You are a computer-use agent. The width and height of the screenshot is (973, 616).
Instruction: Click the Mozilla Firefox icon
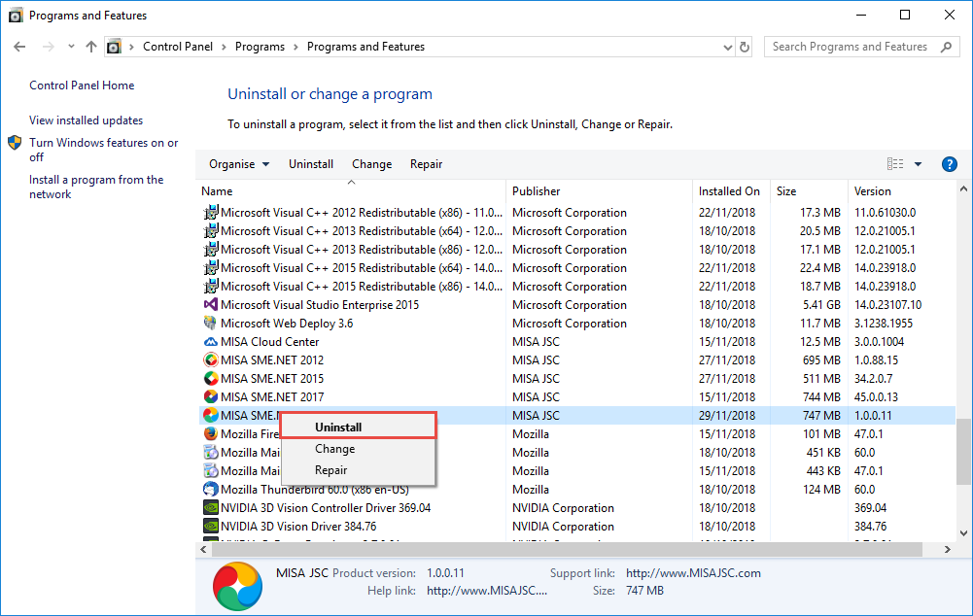(211, 433)
